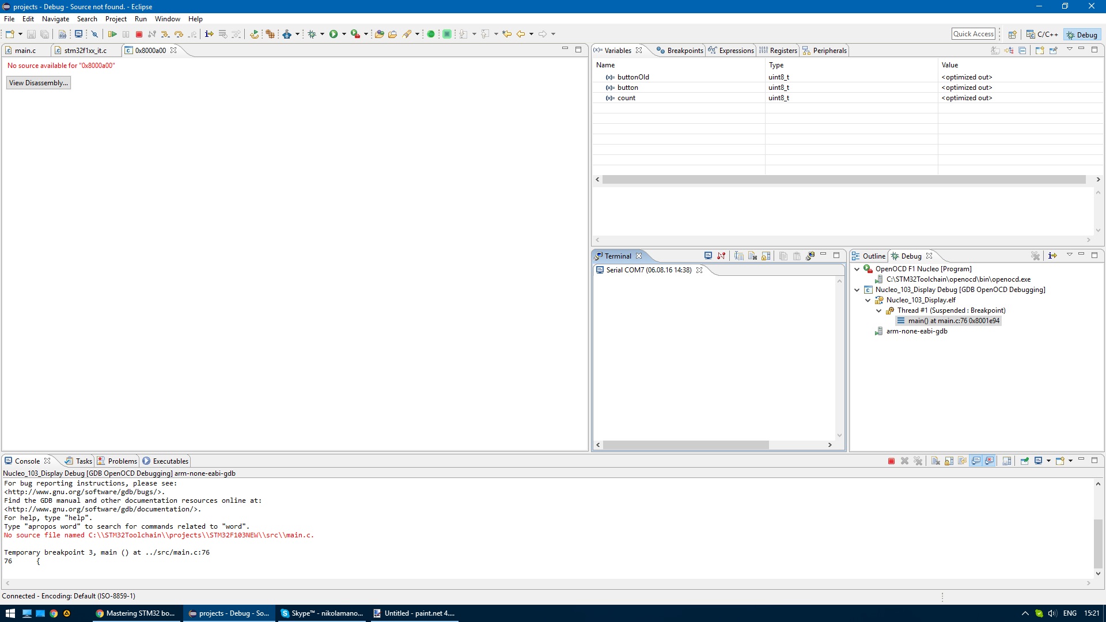Click the Open Perspective icon
1106x622 pixels.
[x=1012, y=35]
